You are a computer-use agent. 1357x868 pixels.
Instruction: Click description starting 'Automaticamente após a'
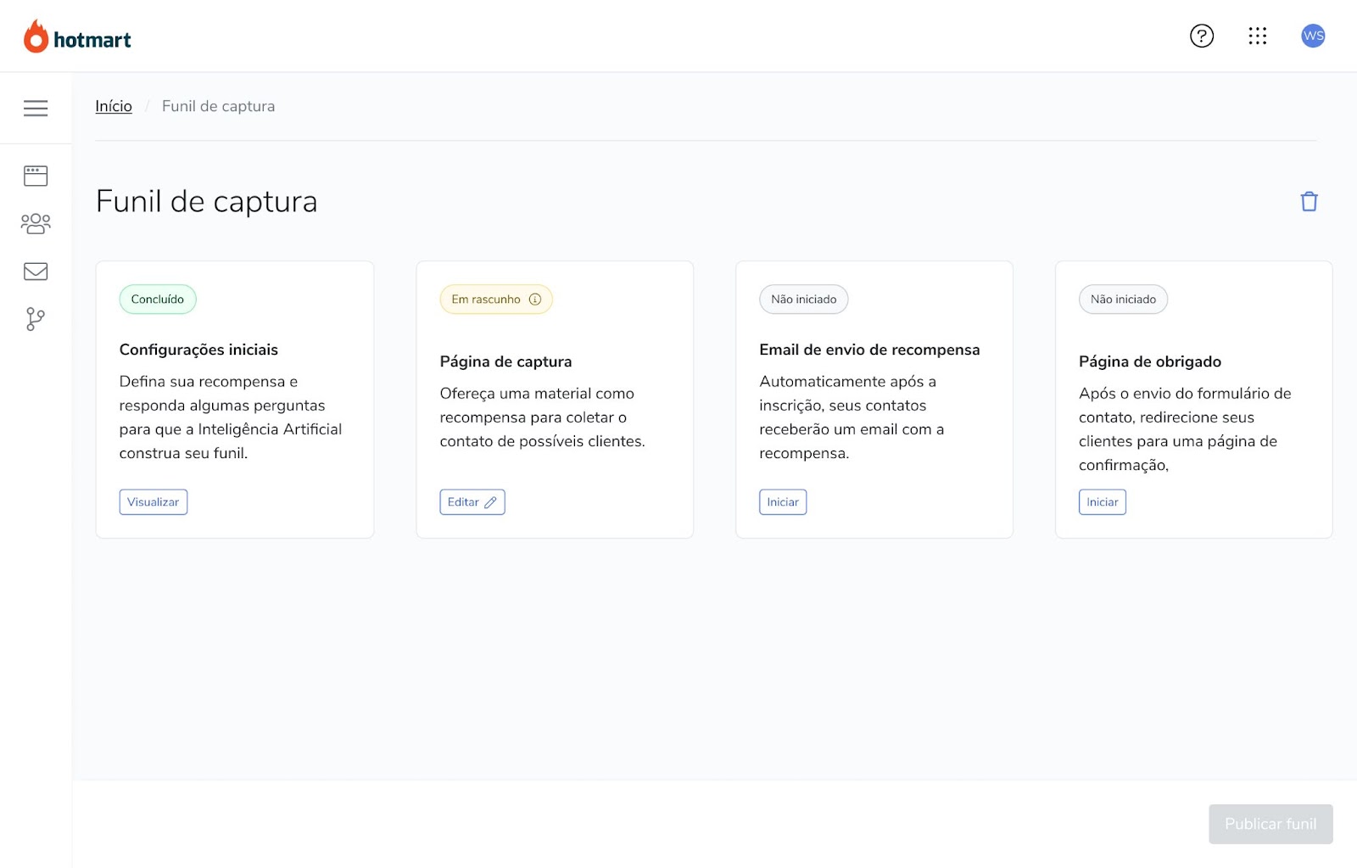[852, 417]
